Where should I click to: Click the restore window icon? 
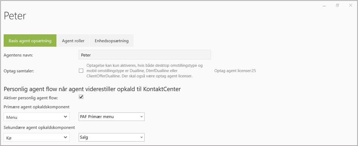tap(338, 6)
